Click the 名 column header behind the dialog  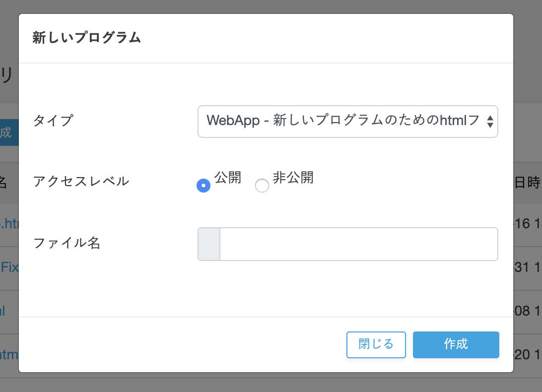(x=2, y=183)
